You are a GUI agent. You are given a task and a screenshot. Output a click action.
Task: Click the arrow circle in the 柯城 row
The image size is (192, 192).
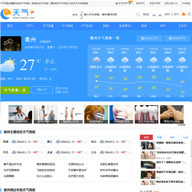[x=42, y=142]
